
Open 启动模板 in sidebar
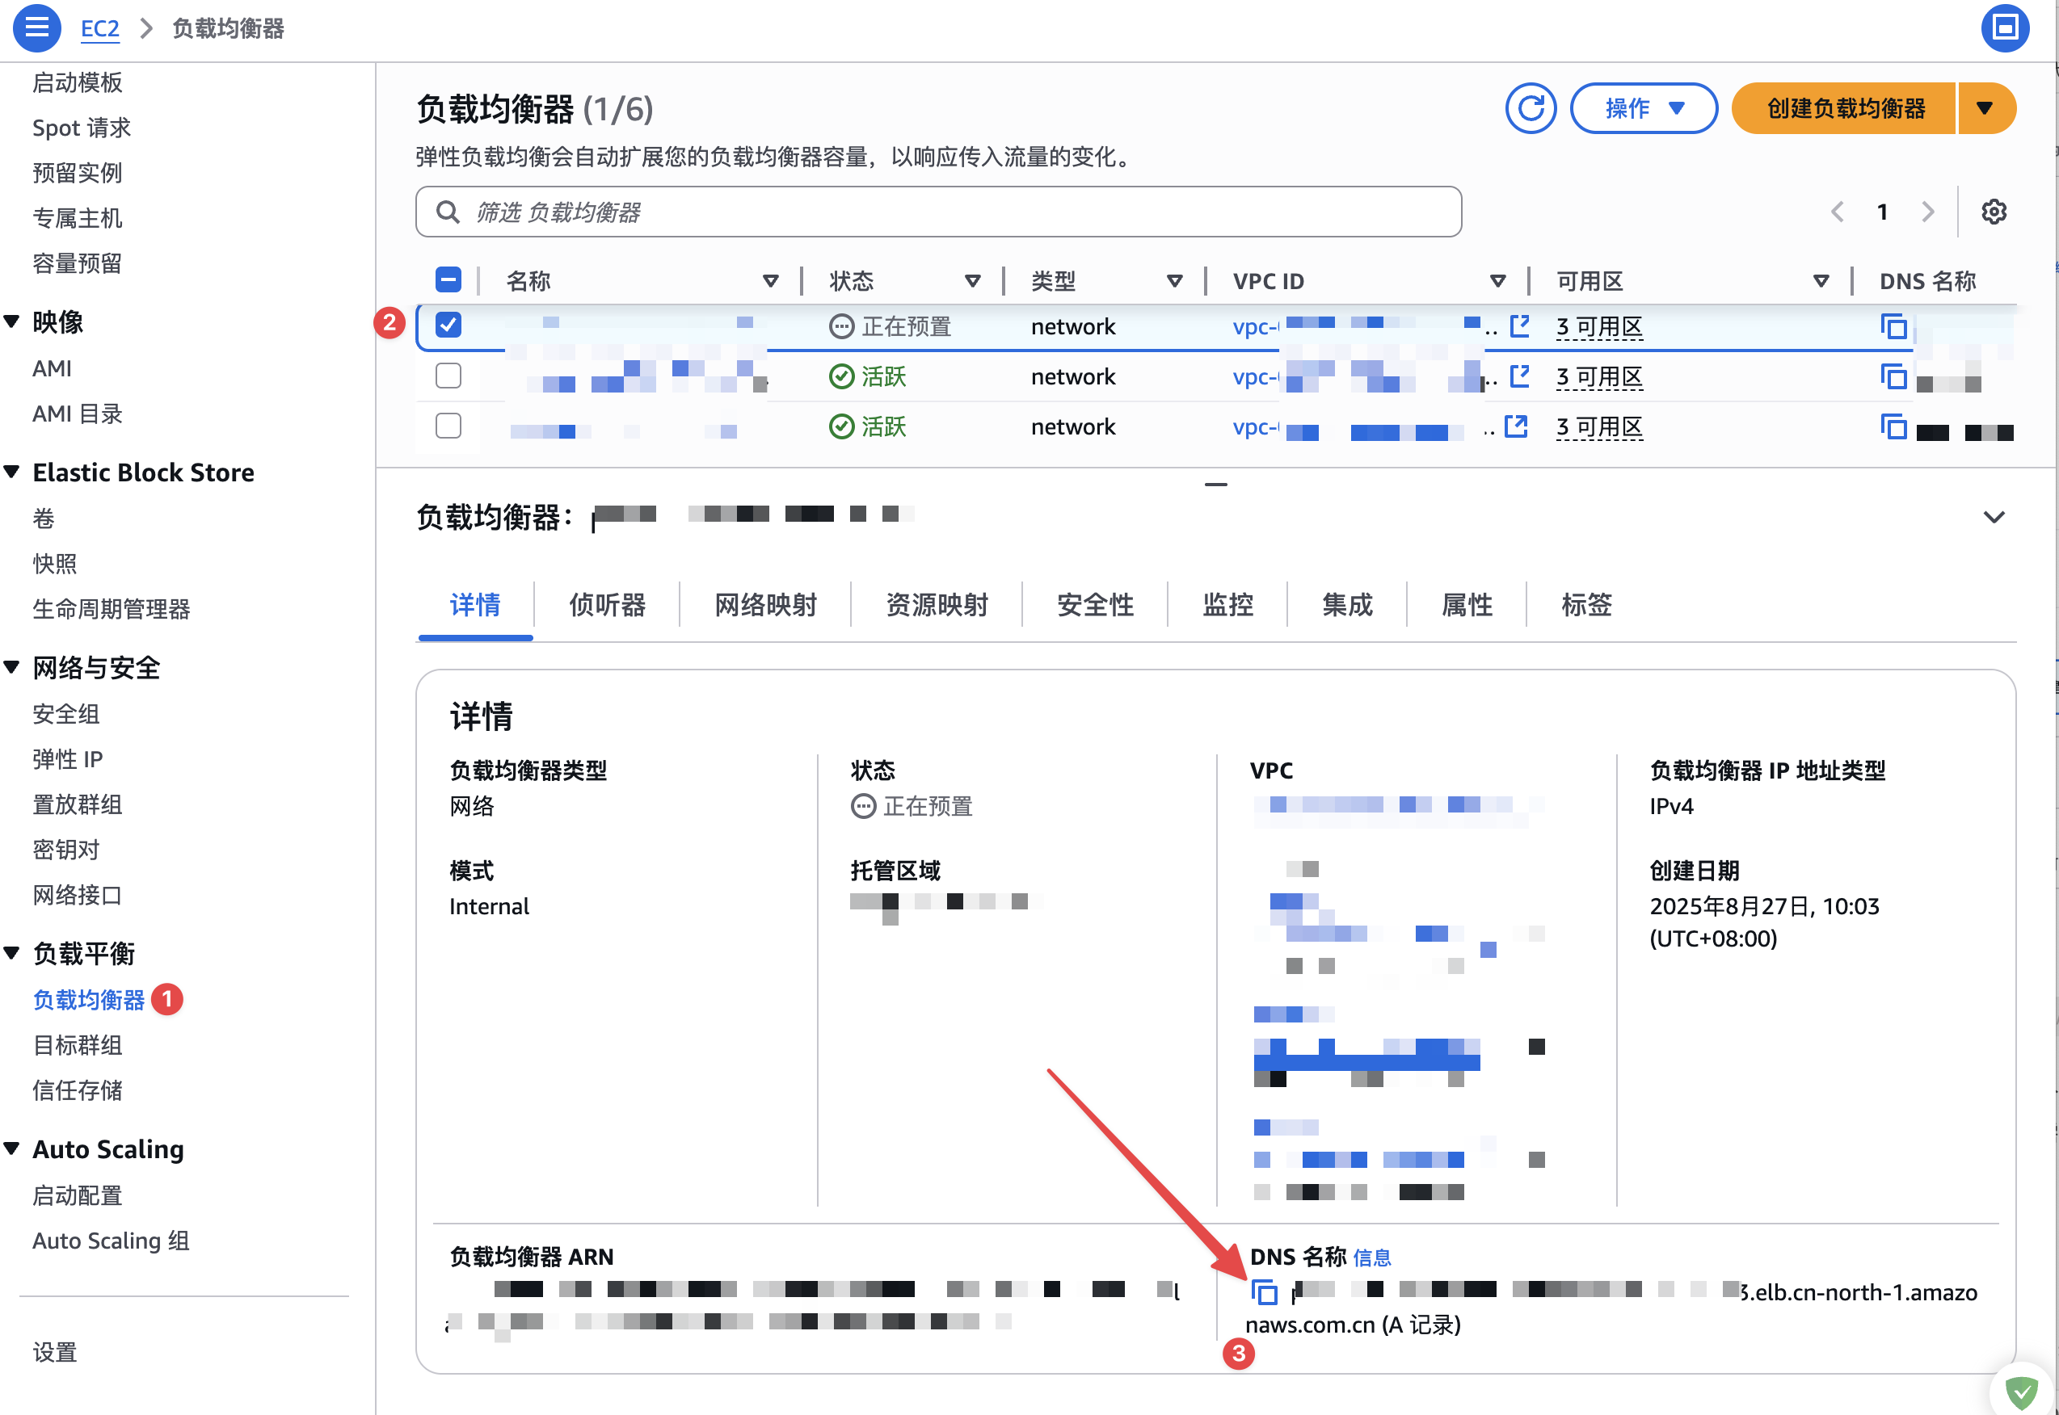click(x=78, y=82)
